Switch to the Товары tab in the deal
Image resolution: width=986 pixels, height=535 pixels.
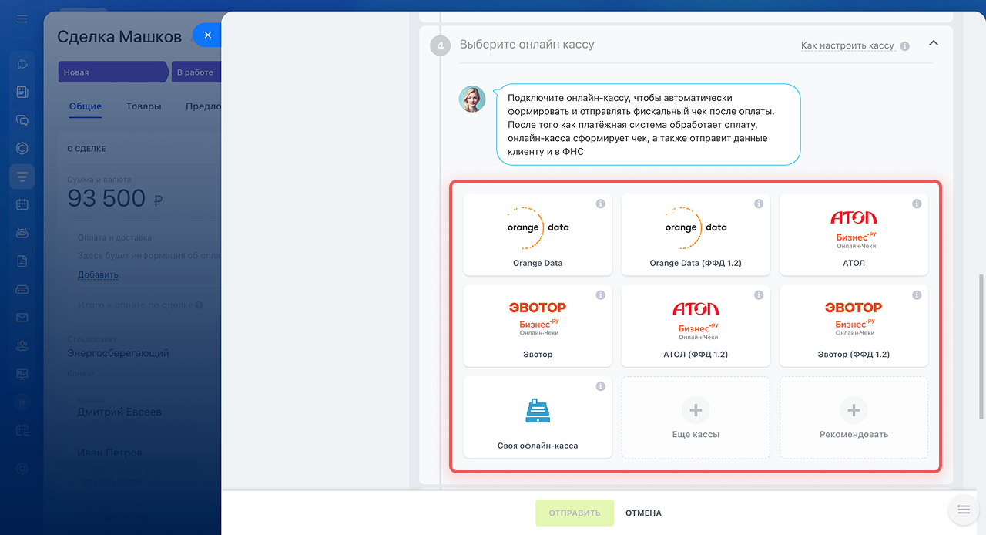(x=144, y=107)
